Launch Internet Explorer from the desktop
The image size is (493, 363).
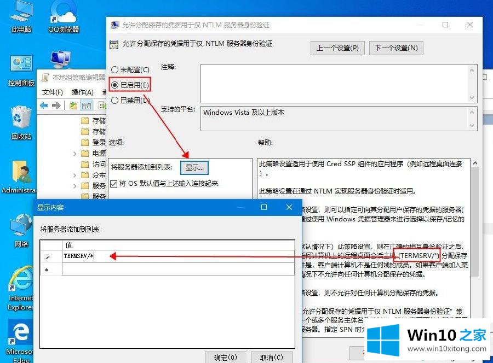pyautogui.click(x=21, y=289)
